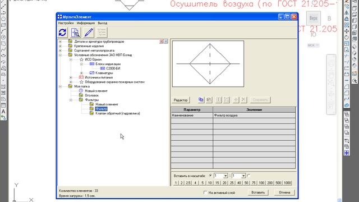The width and height of the screenshot is (359, 202).
Task: Expand the Сортамент металлопроката node
Action: coord(60,50)
